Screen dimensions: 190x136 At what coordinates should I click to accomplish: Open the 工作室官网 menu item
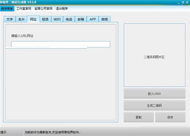click(x=24, y=9)
